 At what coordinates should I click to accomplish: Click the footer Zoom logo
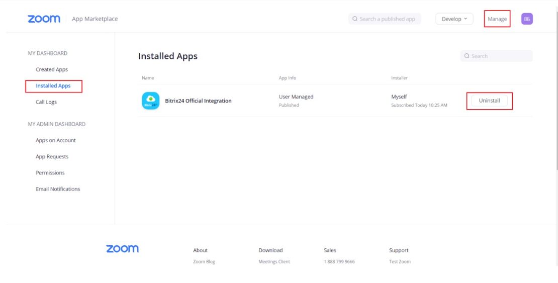coord(123,249)
